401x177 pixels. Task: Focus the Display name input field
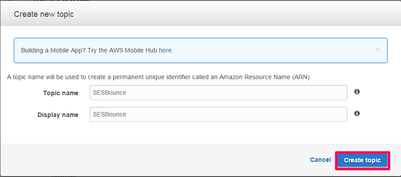point(219,114)
